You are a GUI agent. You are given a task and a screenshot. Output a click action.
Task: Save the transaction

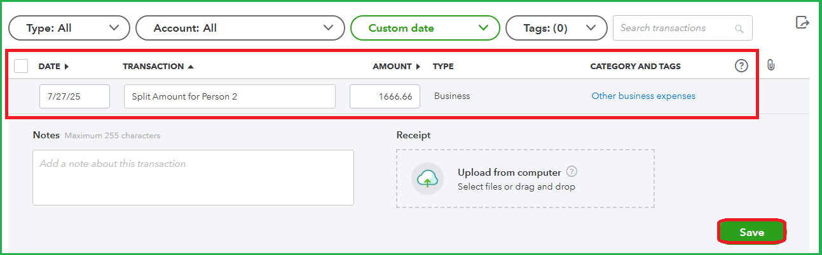click(751, 233)
